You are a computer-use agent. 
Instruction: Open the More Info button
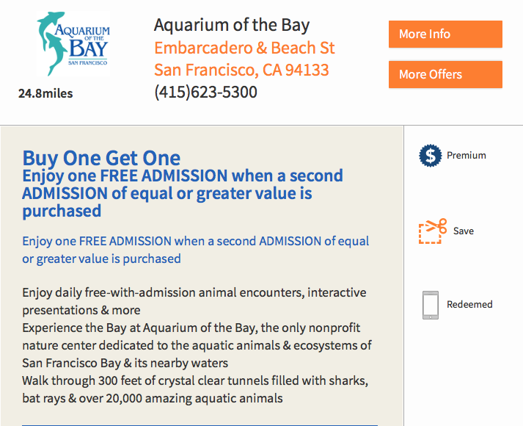tap(445, 34)
